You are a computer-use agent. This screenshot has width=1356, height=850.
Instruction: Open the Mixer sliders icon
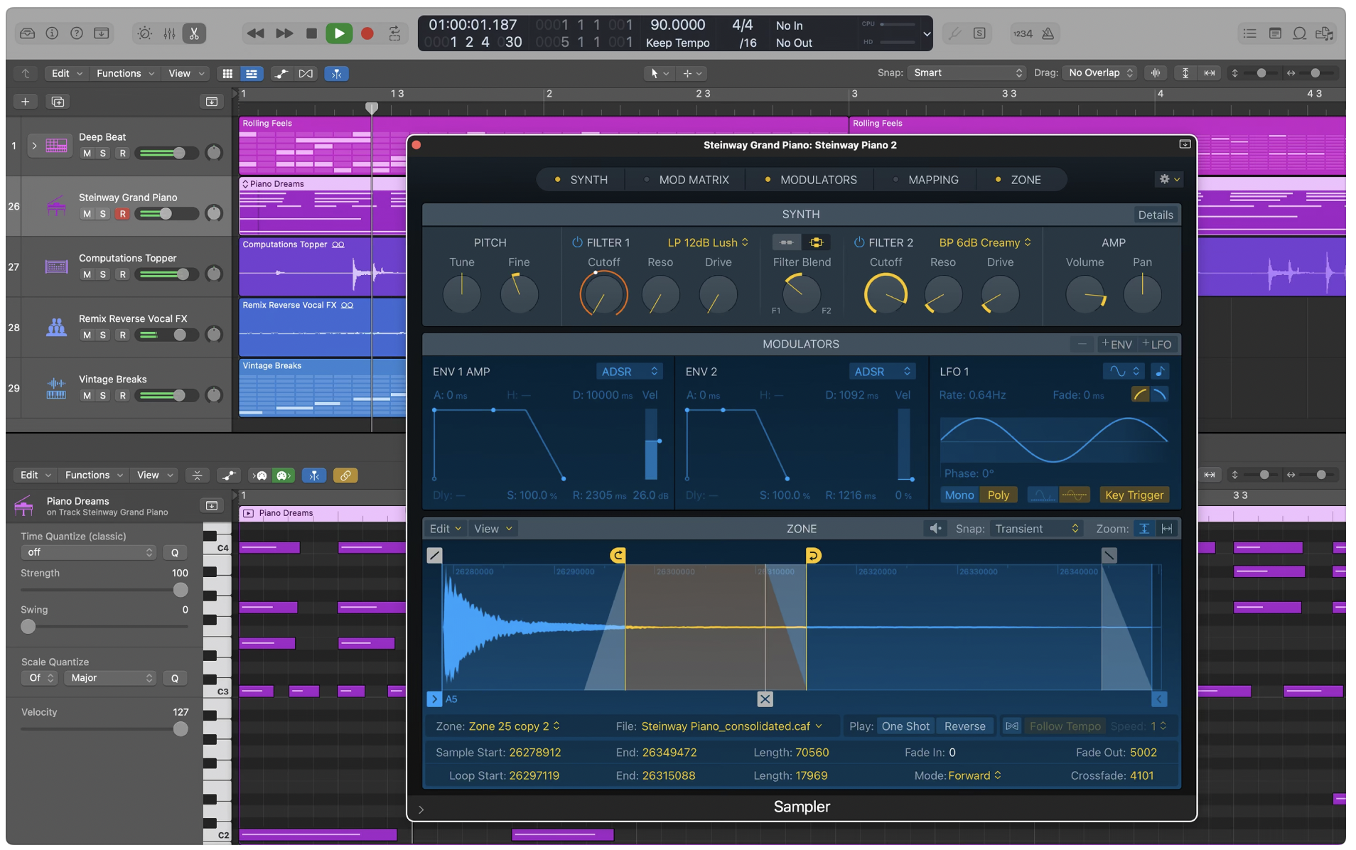169,33
